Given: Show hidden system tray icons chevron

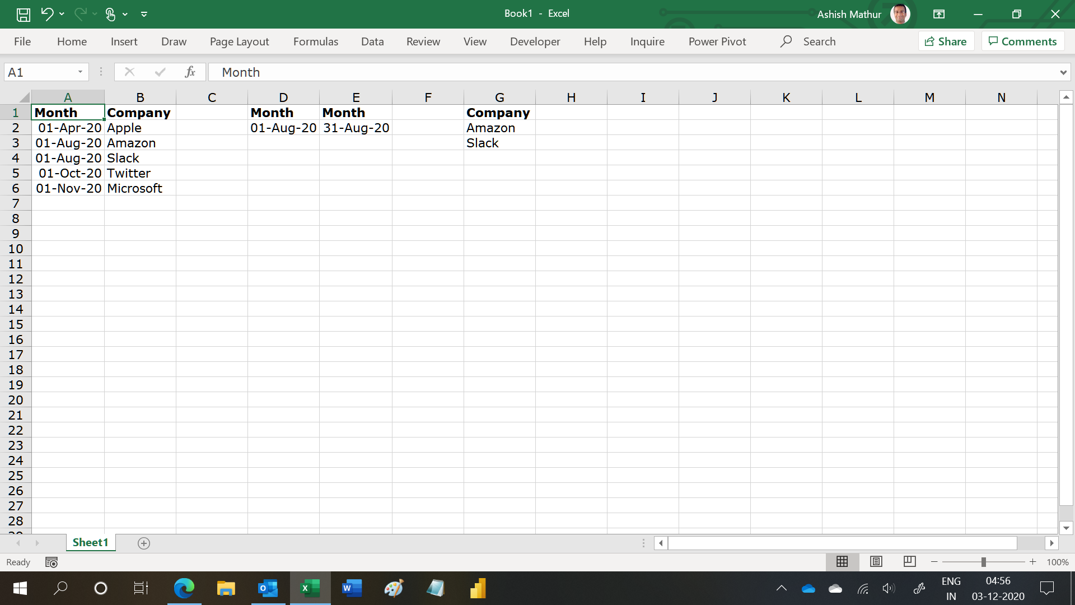Looking at the screenshot, I should click(782, 588).
